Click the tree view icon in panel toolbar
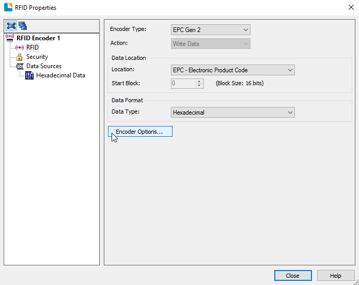 point(11,26)
